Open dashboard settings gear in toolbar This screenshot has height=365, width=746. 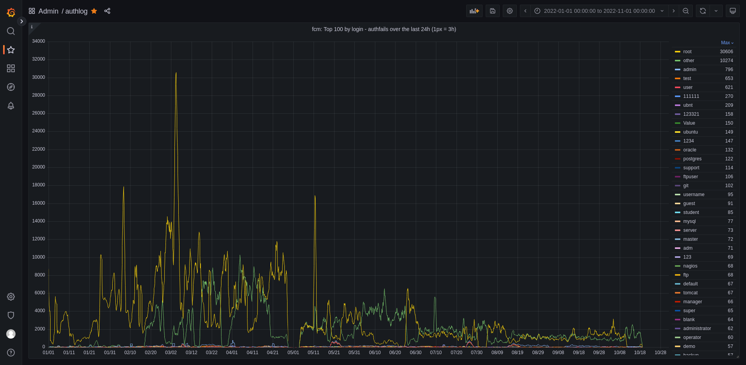509,11
